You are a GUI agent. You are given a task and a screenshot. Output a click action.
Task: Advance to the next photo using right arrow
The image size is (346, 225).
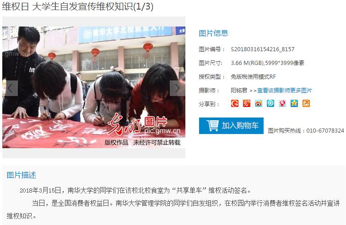coord(178,88)
